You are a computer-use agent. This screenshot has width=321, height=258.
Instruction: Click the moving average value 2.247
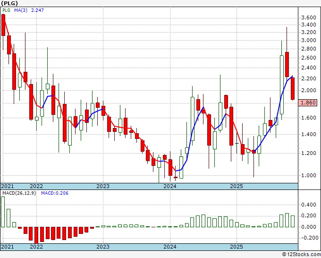pos(37,10)
